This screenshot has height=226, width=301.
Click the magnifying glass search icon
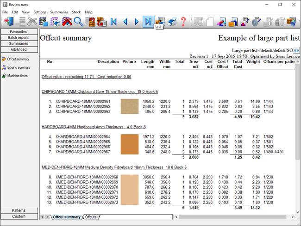point(78,21)
